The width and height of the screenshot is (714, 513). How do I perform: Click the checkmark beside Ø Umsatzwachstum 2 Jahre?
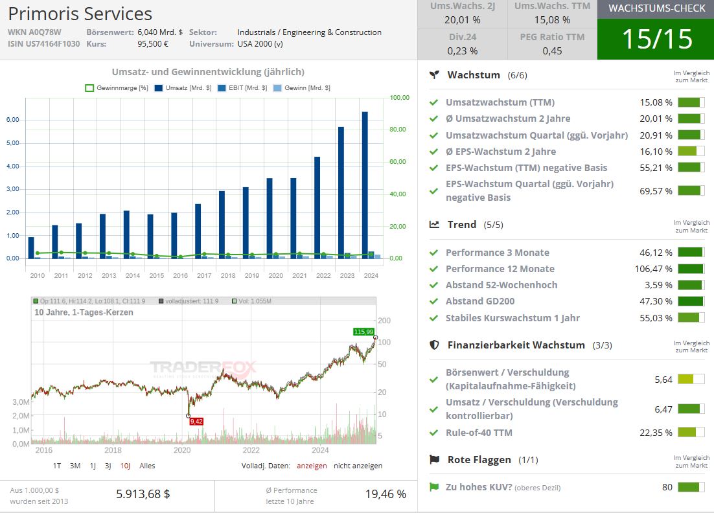[x=433, y=119]
